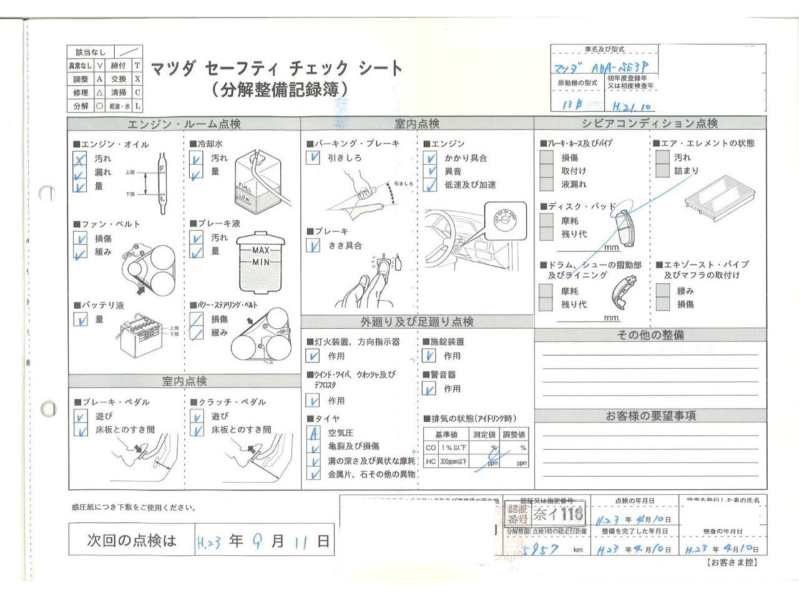The height and width of the screenshot is (599, 799).
Task: Click the fan belt pulley illustration
Action: point(149,271)
